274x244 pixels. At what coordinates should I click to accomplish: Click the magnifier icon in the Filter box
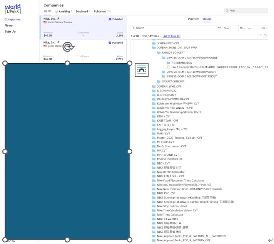click(x=227, y=11)
